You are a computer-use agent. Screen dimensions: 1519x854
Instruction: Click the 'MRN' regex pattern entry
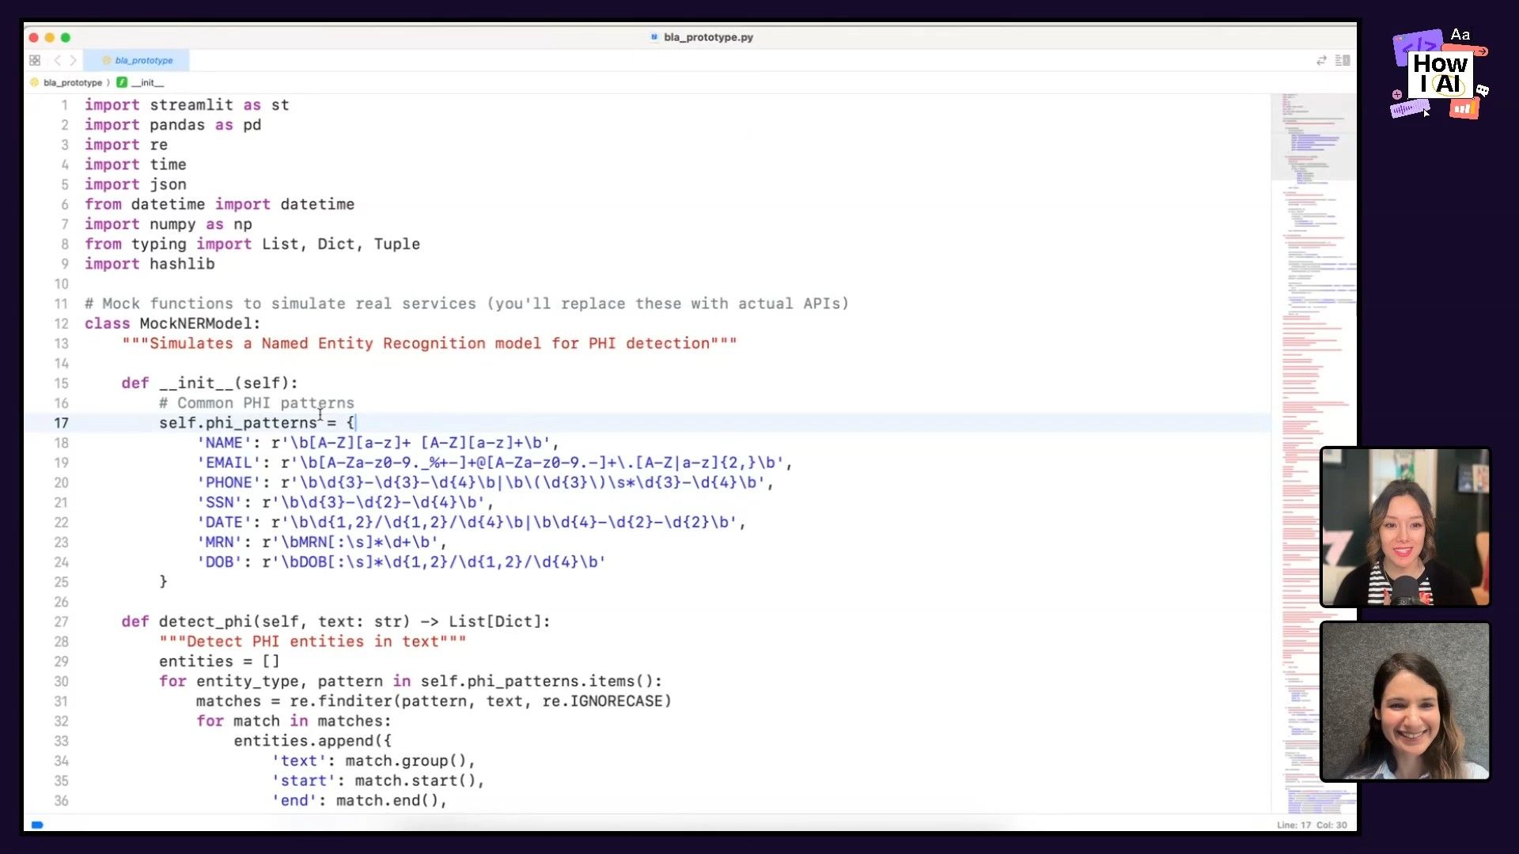pyautogui.click(x=322, y=542)
